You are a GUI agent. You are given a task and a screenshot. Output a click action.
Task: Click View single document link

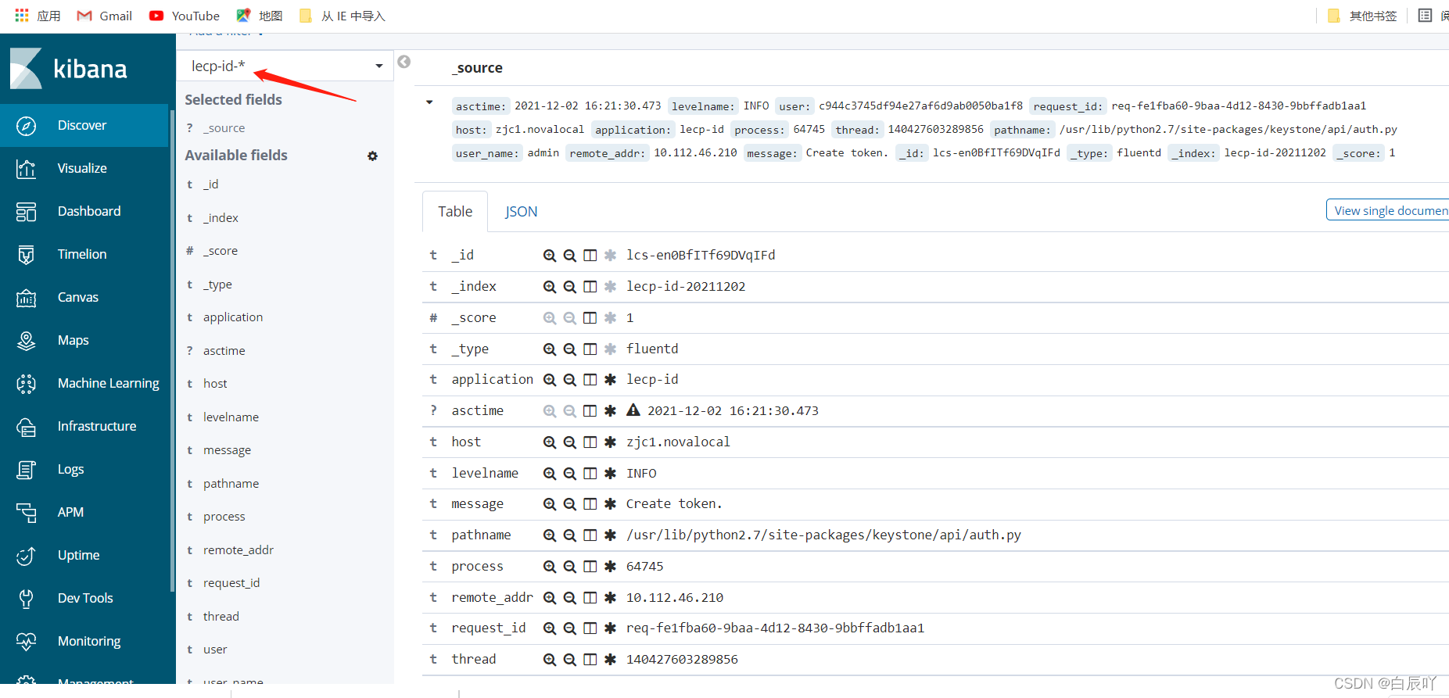(x=1387, y=210)
